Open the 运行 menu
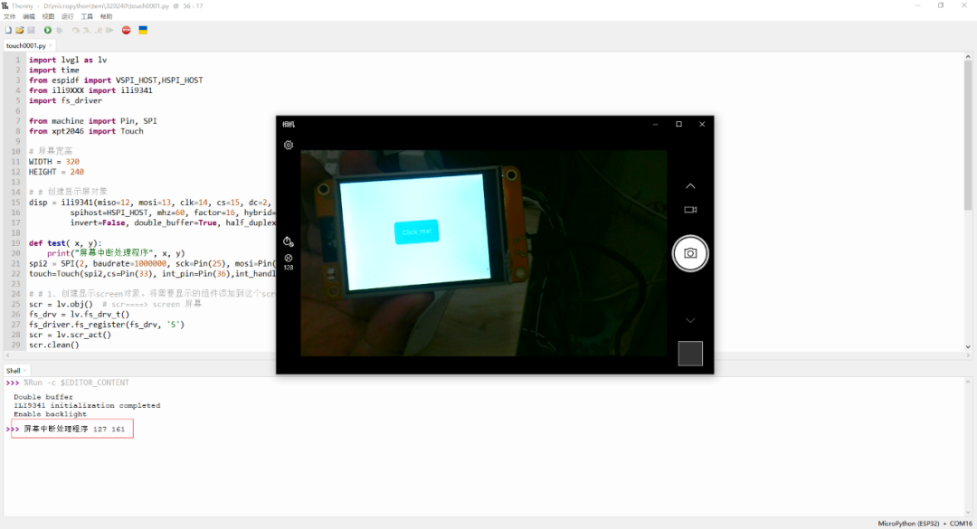977x529 pixels. [68, 16]
